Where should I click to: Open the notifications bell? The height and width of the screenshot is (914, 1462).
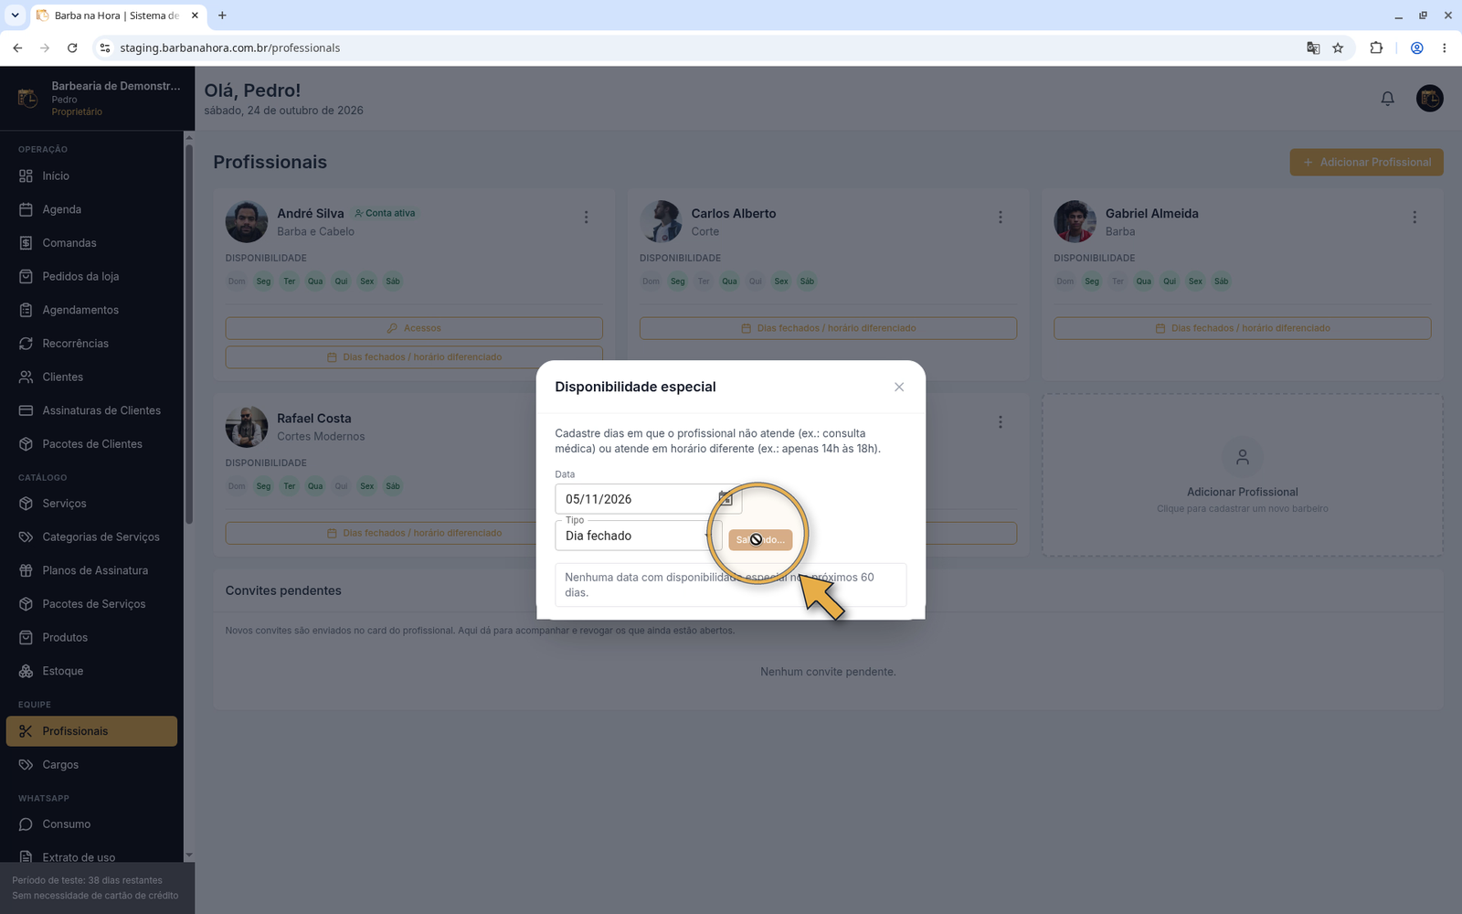1387,99
